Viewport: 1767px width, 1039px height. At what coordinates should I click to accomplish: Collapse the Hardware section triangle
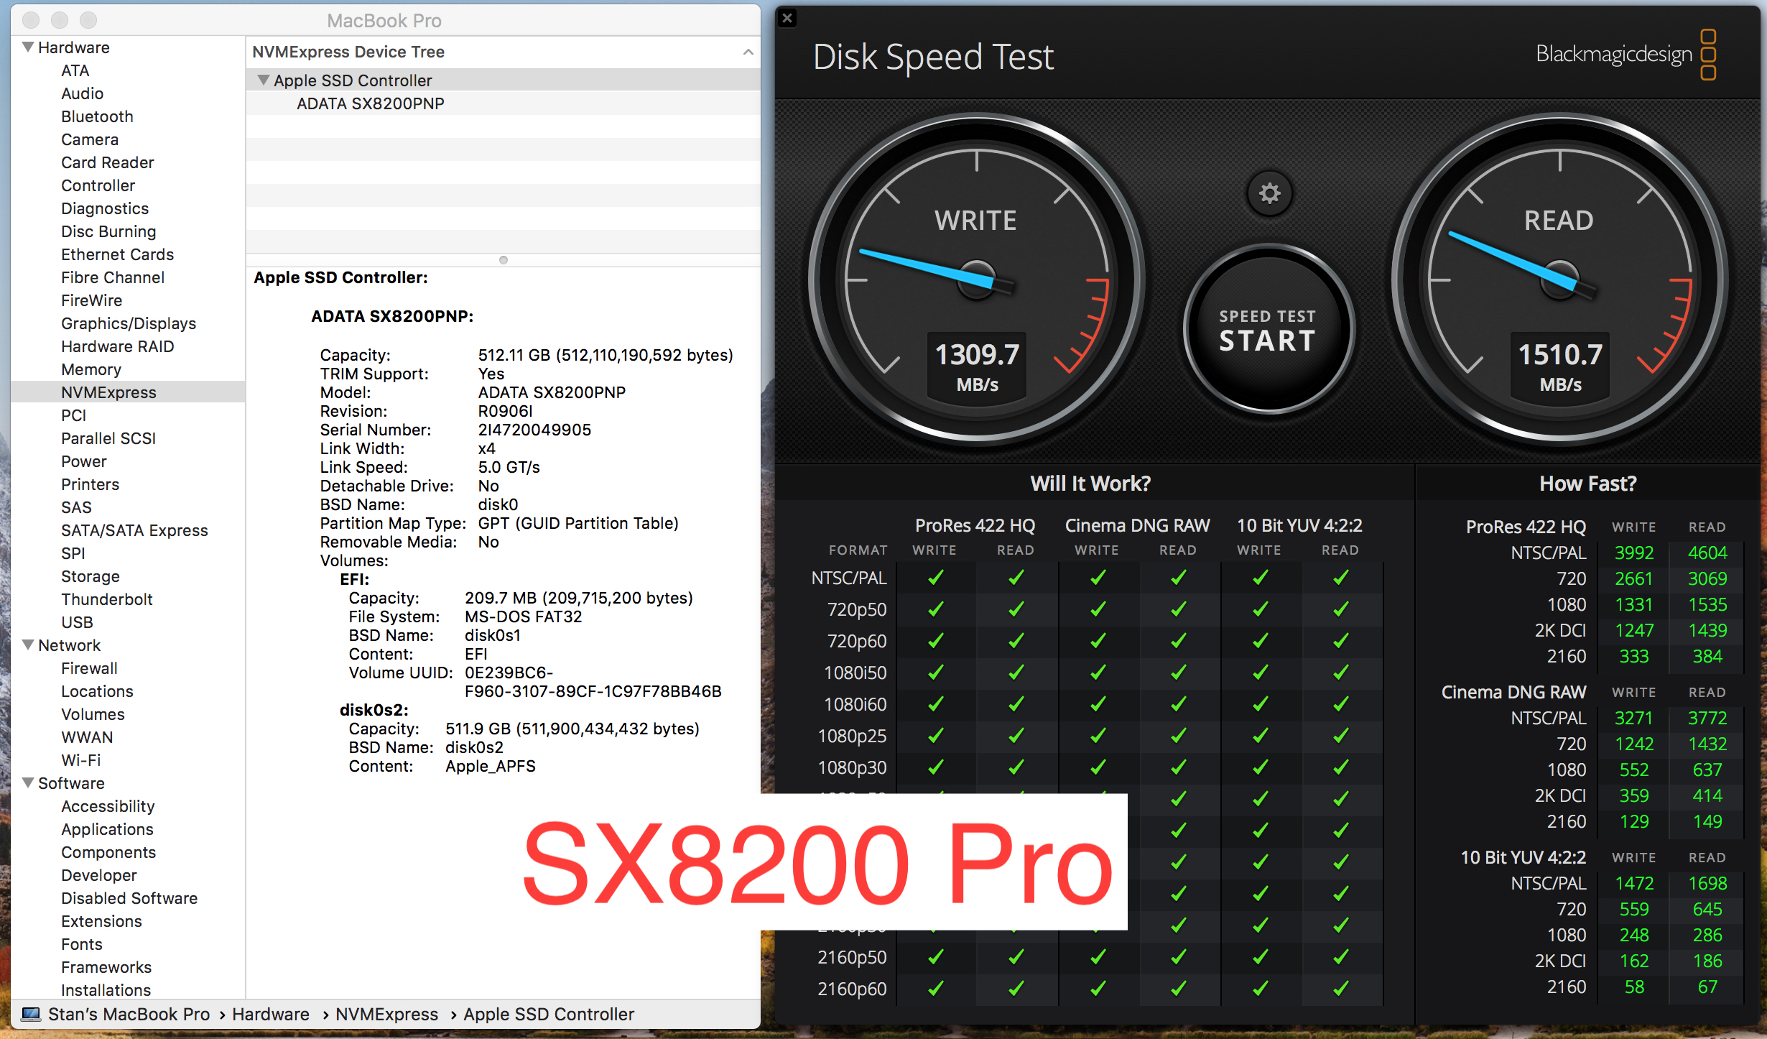click(28, 47)
